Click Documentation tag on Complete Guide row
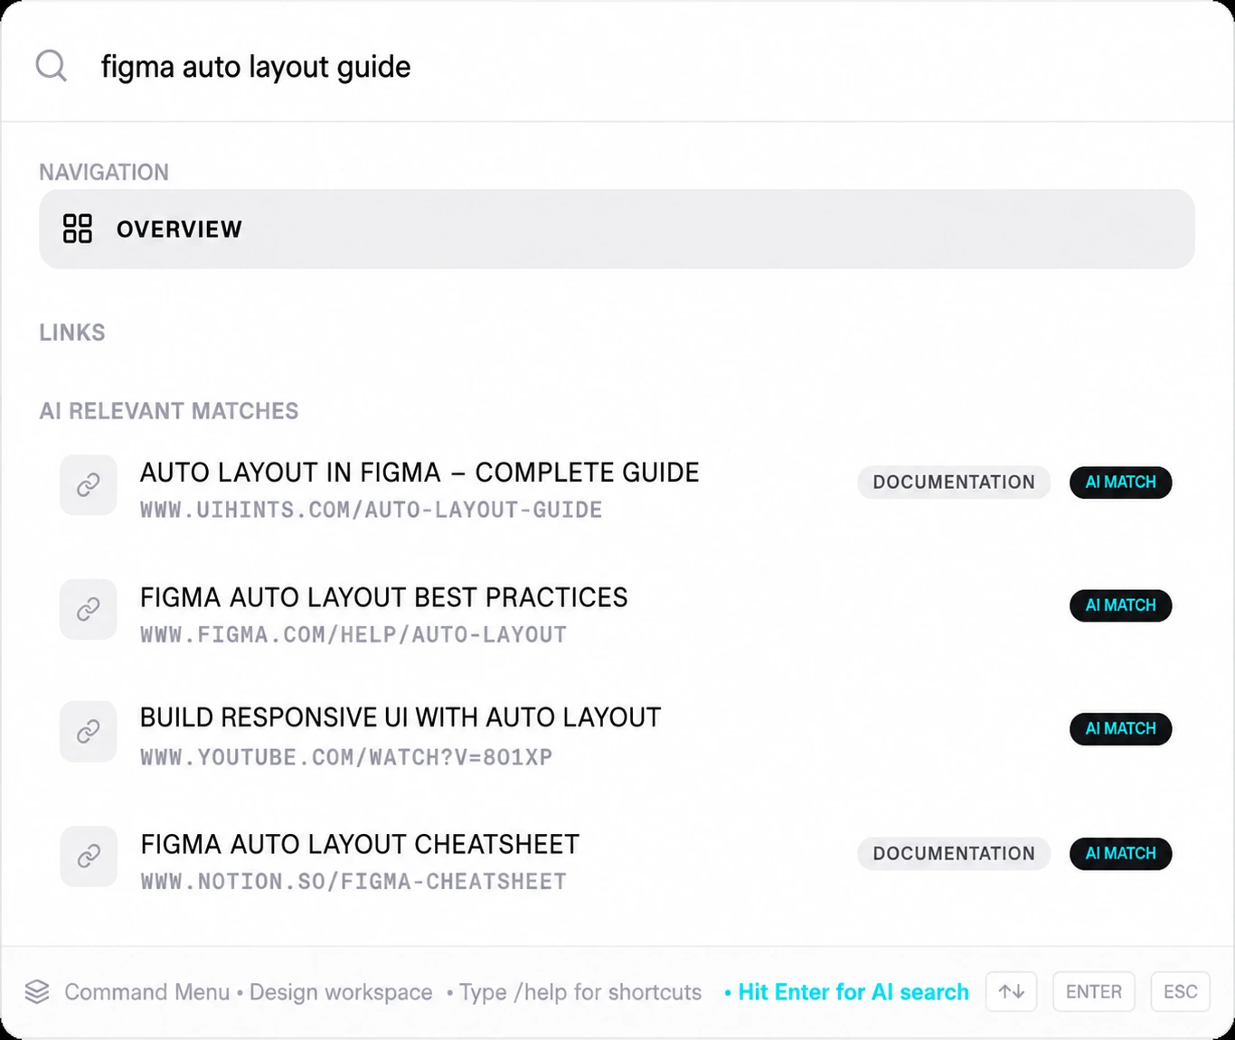 tap(954, 483)
